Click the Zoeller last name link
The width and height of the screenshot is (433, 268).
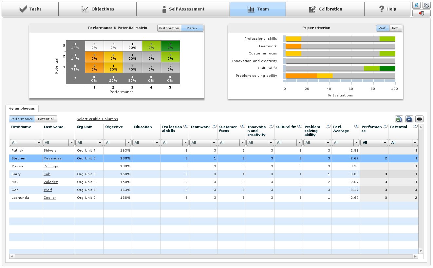pos(50,198)
